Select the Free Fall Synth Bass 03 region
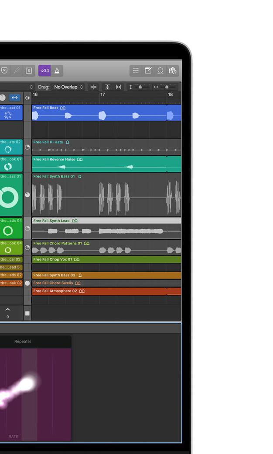 pos(106,276)
